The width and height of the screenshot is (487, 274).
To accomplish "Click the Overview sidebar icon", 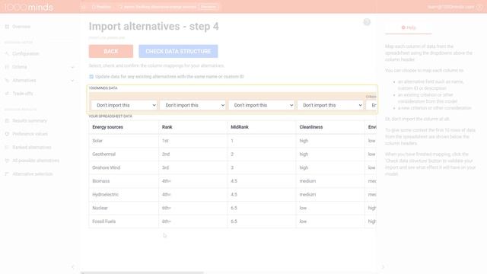I will 7,27.
